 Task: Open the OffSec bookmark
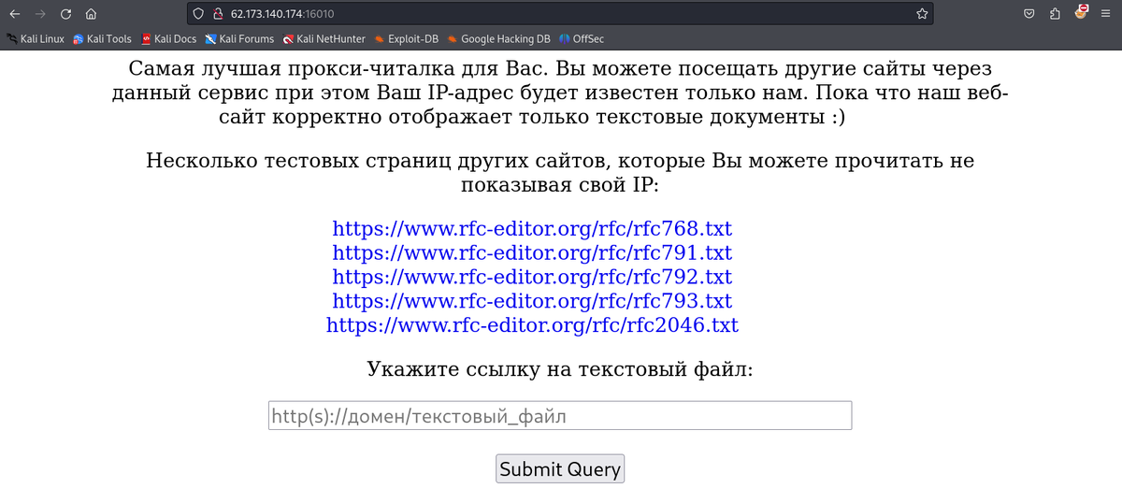(x=582, y=39)
